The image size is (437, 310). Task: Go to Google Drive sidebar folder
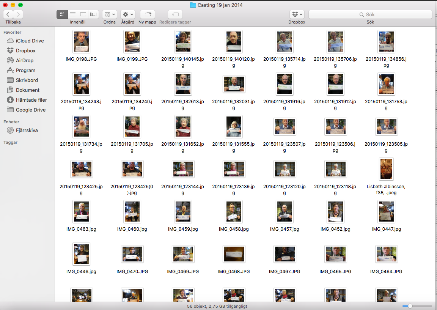point(30,110)
